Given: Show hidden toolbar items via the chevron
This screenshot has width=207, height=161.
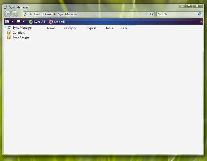Looking at the screenshot, I should (x=201, y=22).
